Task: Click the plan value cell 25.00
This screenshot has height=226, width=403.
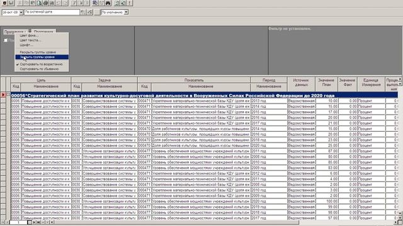Action: coord(327,145)
